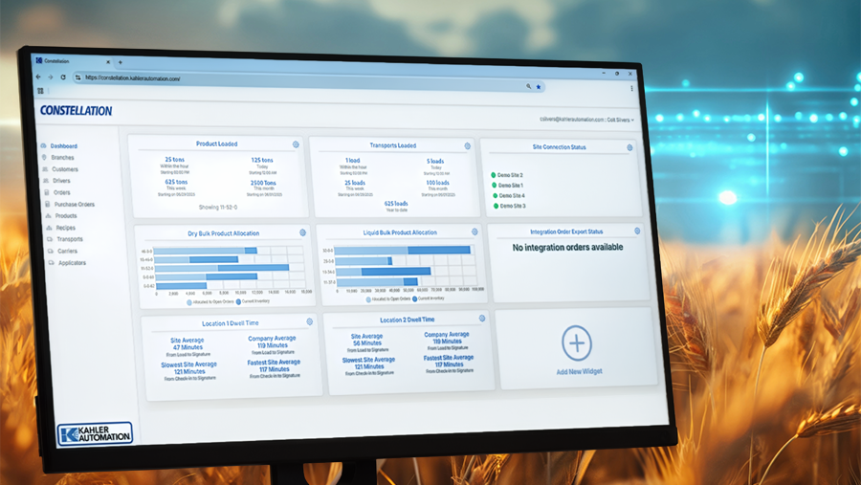Click the address bar URL field
This screenshot has width=861, height=485.
309,82
